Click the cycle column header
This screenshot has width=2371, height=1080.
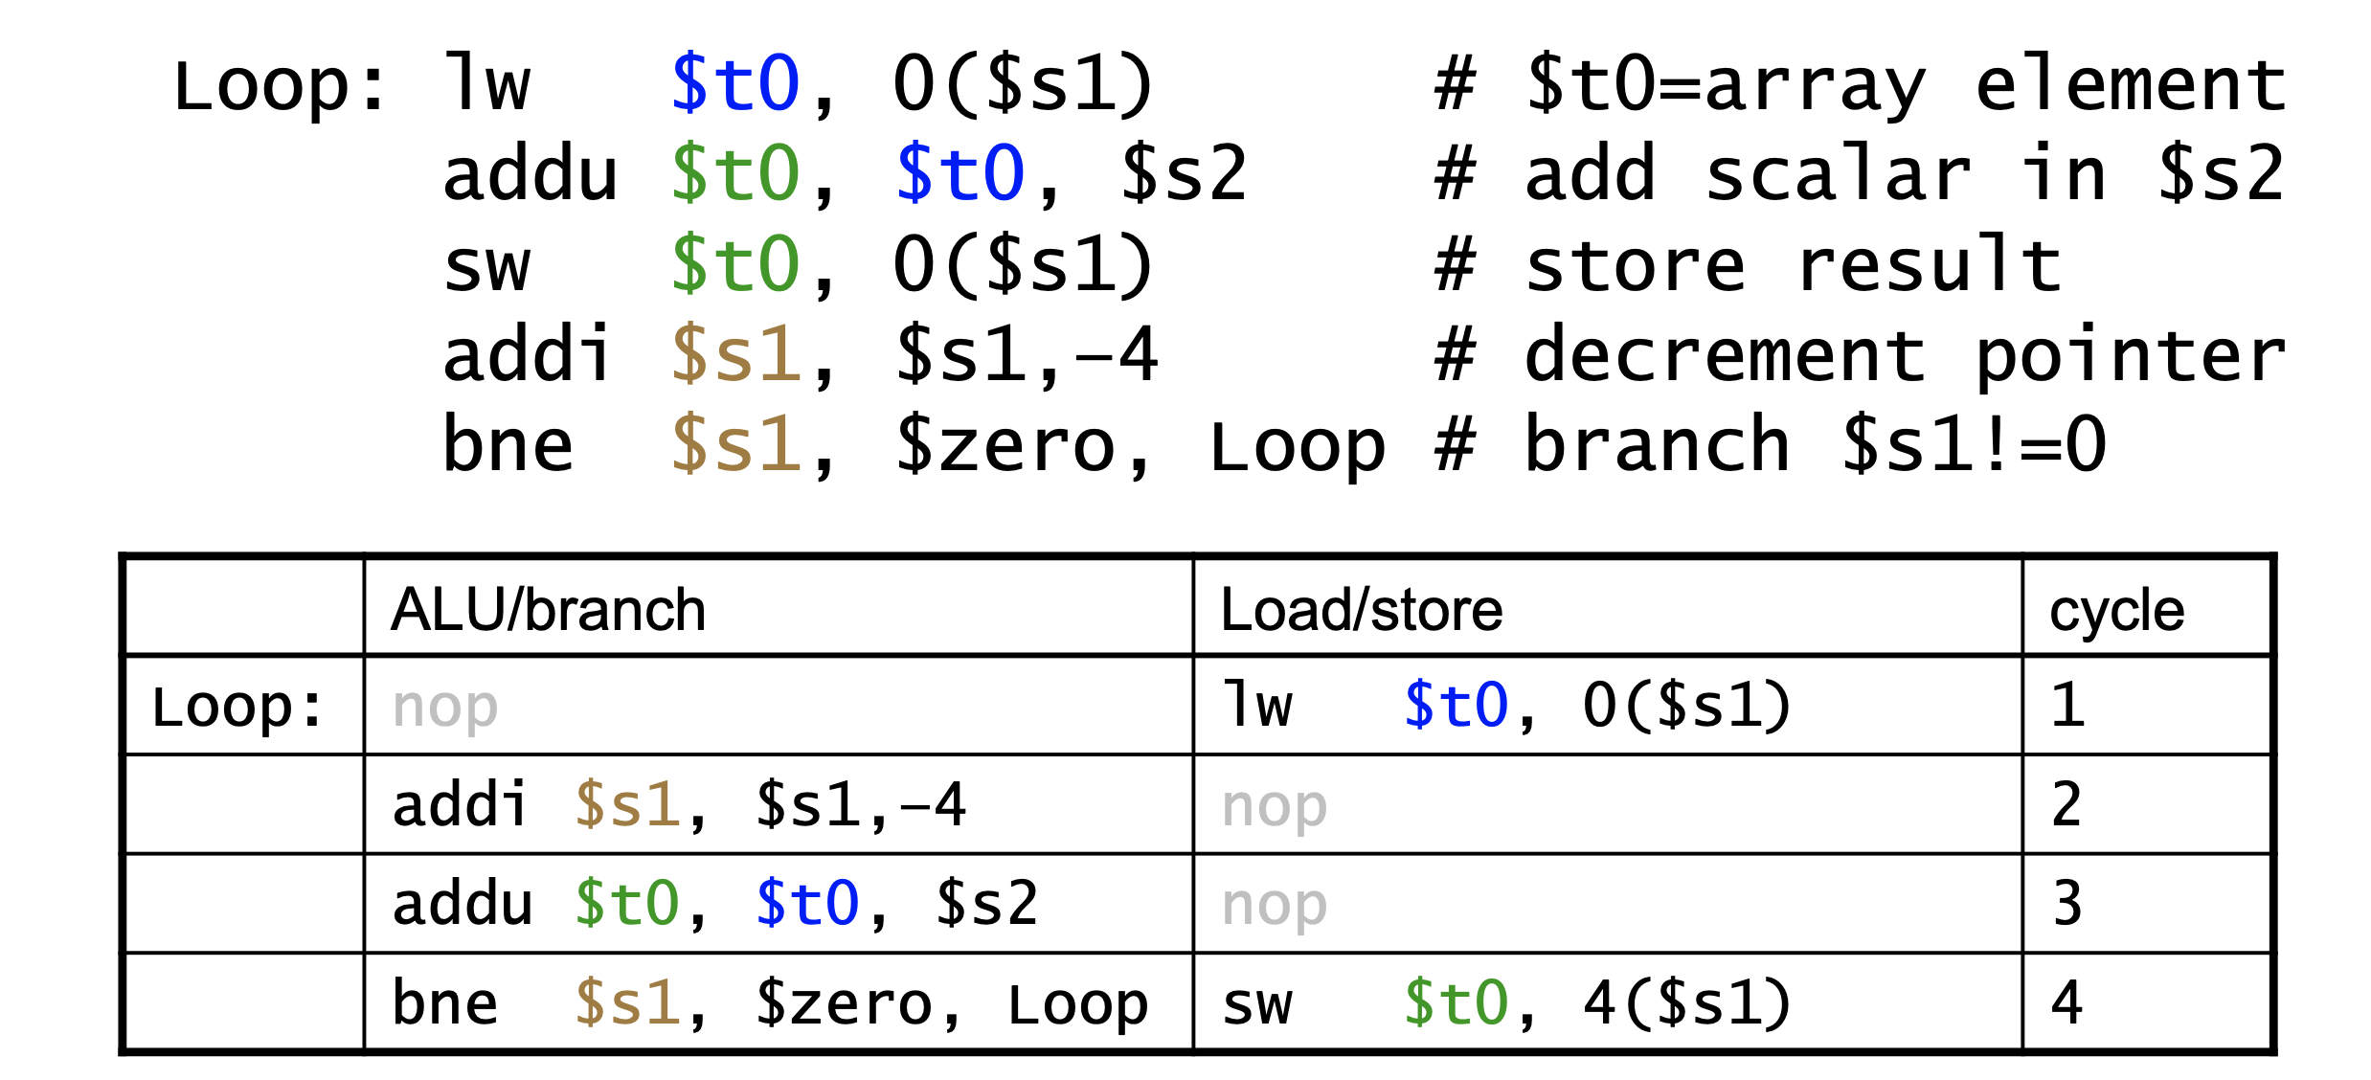pos(2116,609)
